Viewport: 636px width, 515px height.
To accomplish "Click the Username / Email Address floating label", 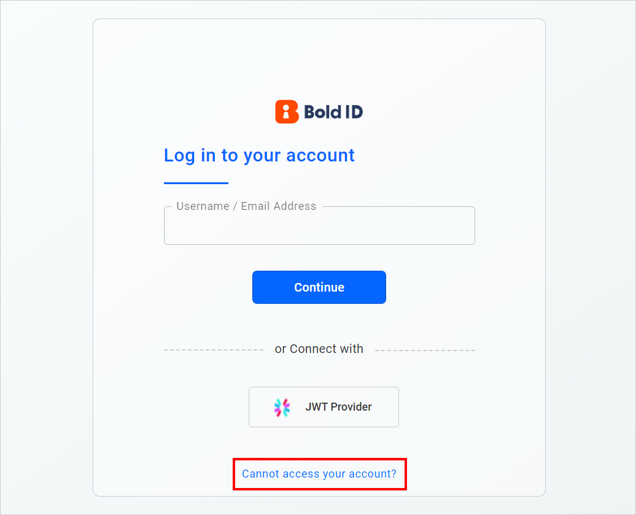I will pos(246,206).
